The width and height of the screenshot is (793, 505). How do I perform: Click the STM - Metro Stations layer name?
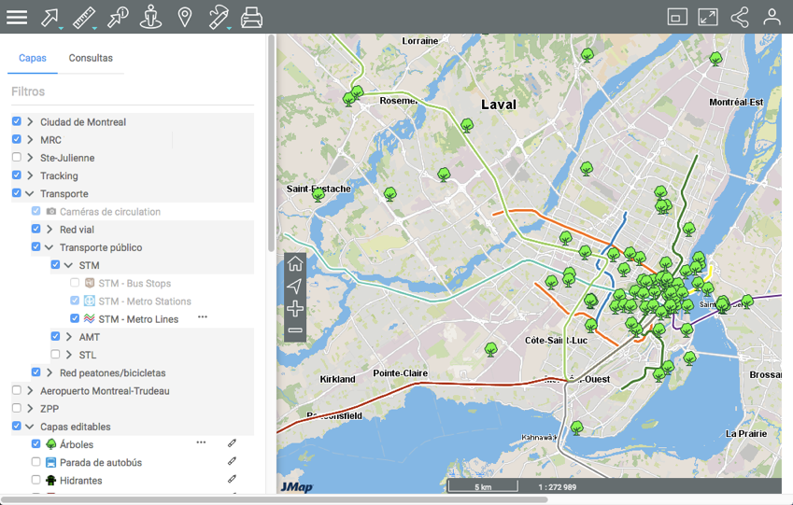tap(145, 302)
